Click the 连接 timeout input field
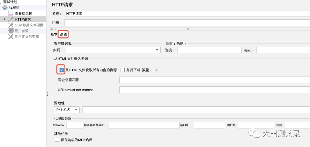The image size is (310, 147). [209, 50]
